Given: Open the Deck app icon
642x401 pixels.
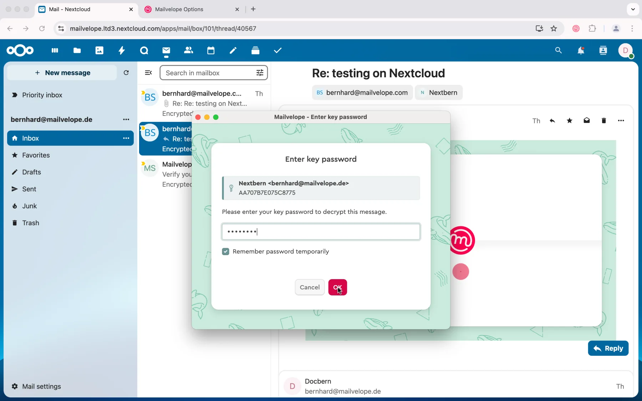Looking at the screenshot, I should click(255, 51).
